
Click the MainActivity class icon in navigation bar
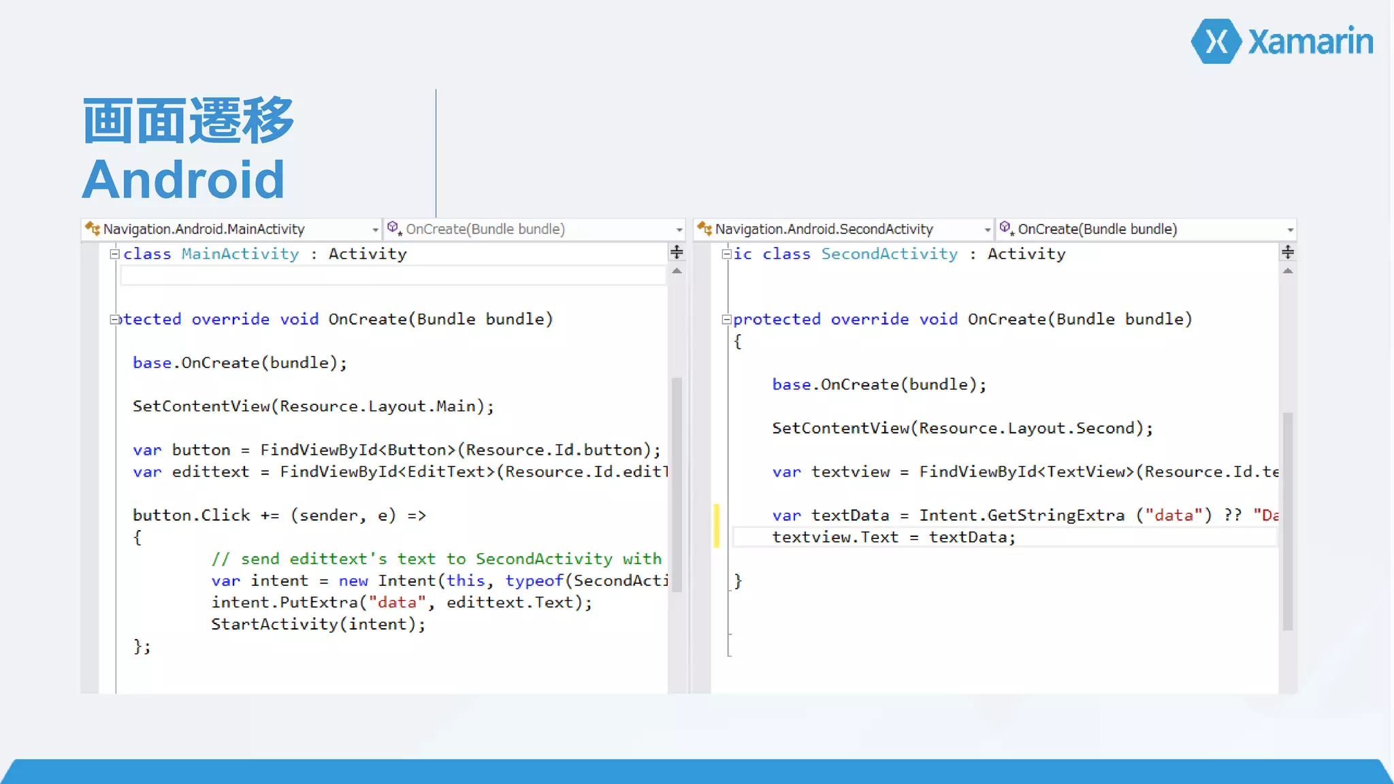tap(93, 229)
